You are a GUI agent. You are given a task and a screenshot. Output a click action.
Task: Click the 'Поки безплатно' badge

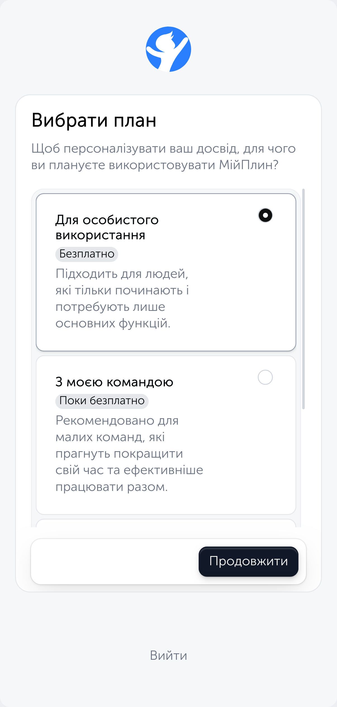102,401
